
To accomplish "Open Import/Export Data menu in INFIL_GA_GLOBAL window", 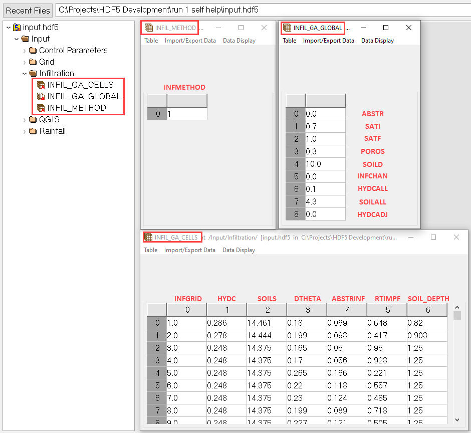I will click(328, 41).
